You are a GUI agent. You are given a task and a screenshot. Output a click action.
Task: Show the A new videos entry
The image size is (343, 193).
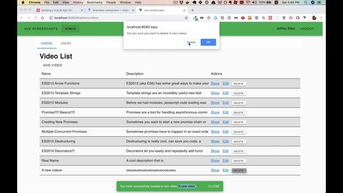[215, 170]
